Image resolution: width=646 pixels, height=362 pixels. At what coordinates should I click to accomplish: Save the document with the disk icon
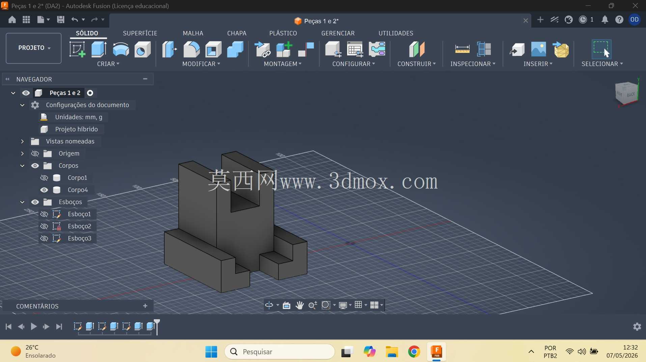pos(61,20)
